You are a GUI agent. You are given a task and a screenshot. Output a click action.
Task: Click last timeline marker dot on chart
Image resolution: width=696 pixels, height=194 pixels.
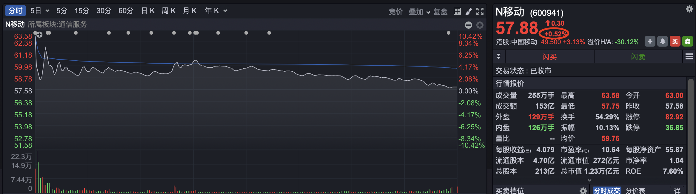tap(448, 33)
